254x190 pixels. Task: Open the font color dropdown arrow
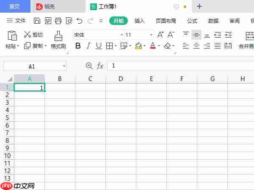[x=159, y=46]
